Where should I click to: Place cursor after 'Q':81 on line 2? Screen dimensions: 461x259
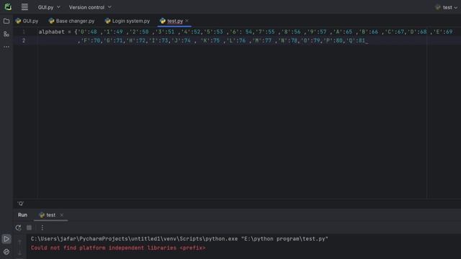tap(366, 40)
